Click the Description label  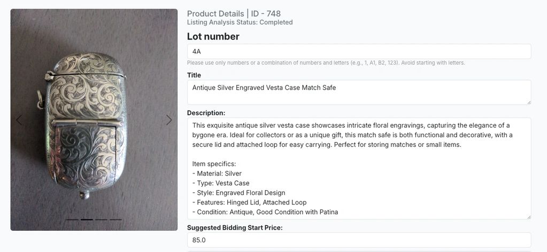click(x=206, y=113)
